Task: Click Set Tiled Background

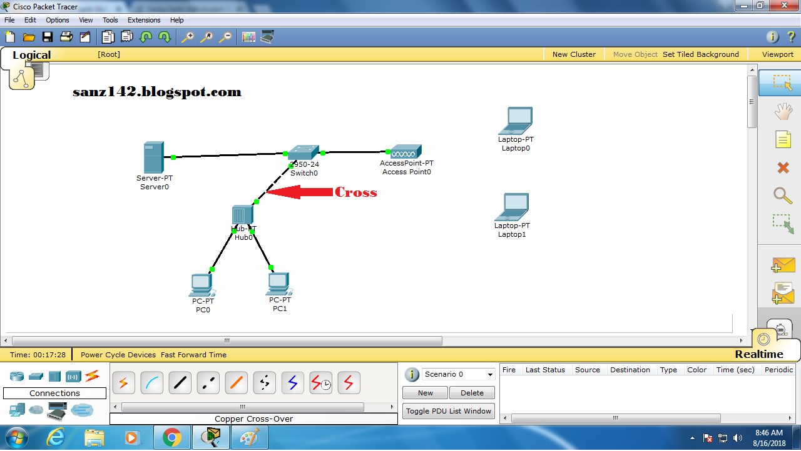Action: (701, 54)
